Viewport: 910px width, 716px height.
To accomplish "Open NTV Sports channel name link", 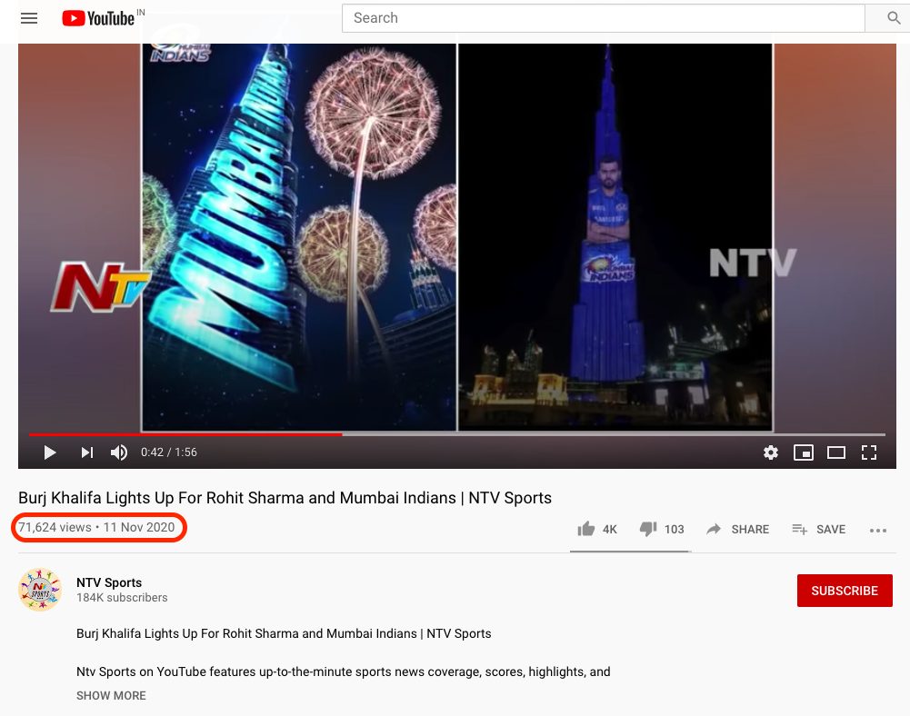I will (109, 582).
